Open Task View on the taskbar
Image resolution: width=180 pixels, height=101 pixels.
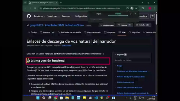point(49,98)
